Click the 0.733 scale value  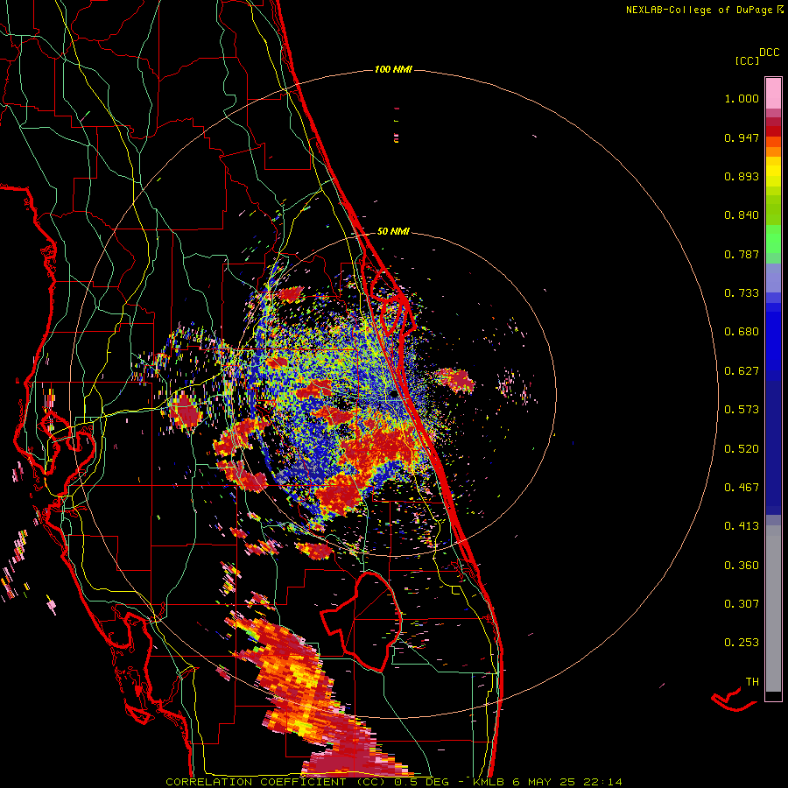point(742,293)
